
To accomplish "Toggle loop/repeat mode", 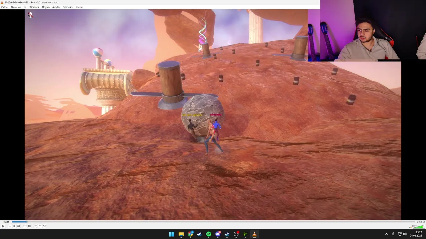I will (x=40, y=226).
